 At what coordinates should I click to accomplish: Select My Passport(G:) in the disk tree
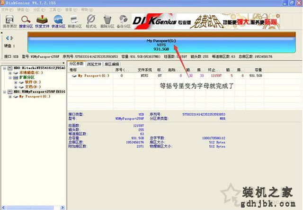[35, 96]
